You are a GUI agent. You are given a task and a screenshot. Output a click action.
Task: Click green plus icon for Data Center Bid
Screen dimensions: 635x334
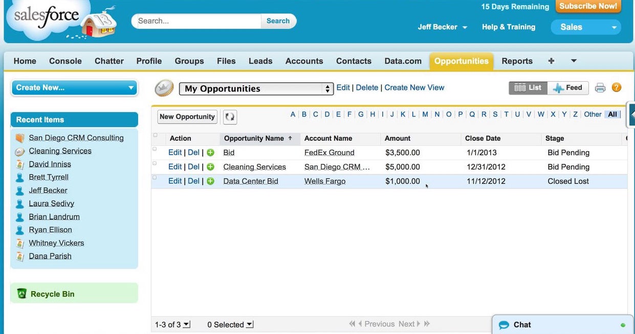click(210, 181)
